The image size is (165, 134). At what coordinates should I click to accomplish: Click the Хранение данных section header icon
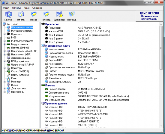pyautogui.click(x=43, y=103)
